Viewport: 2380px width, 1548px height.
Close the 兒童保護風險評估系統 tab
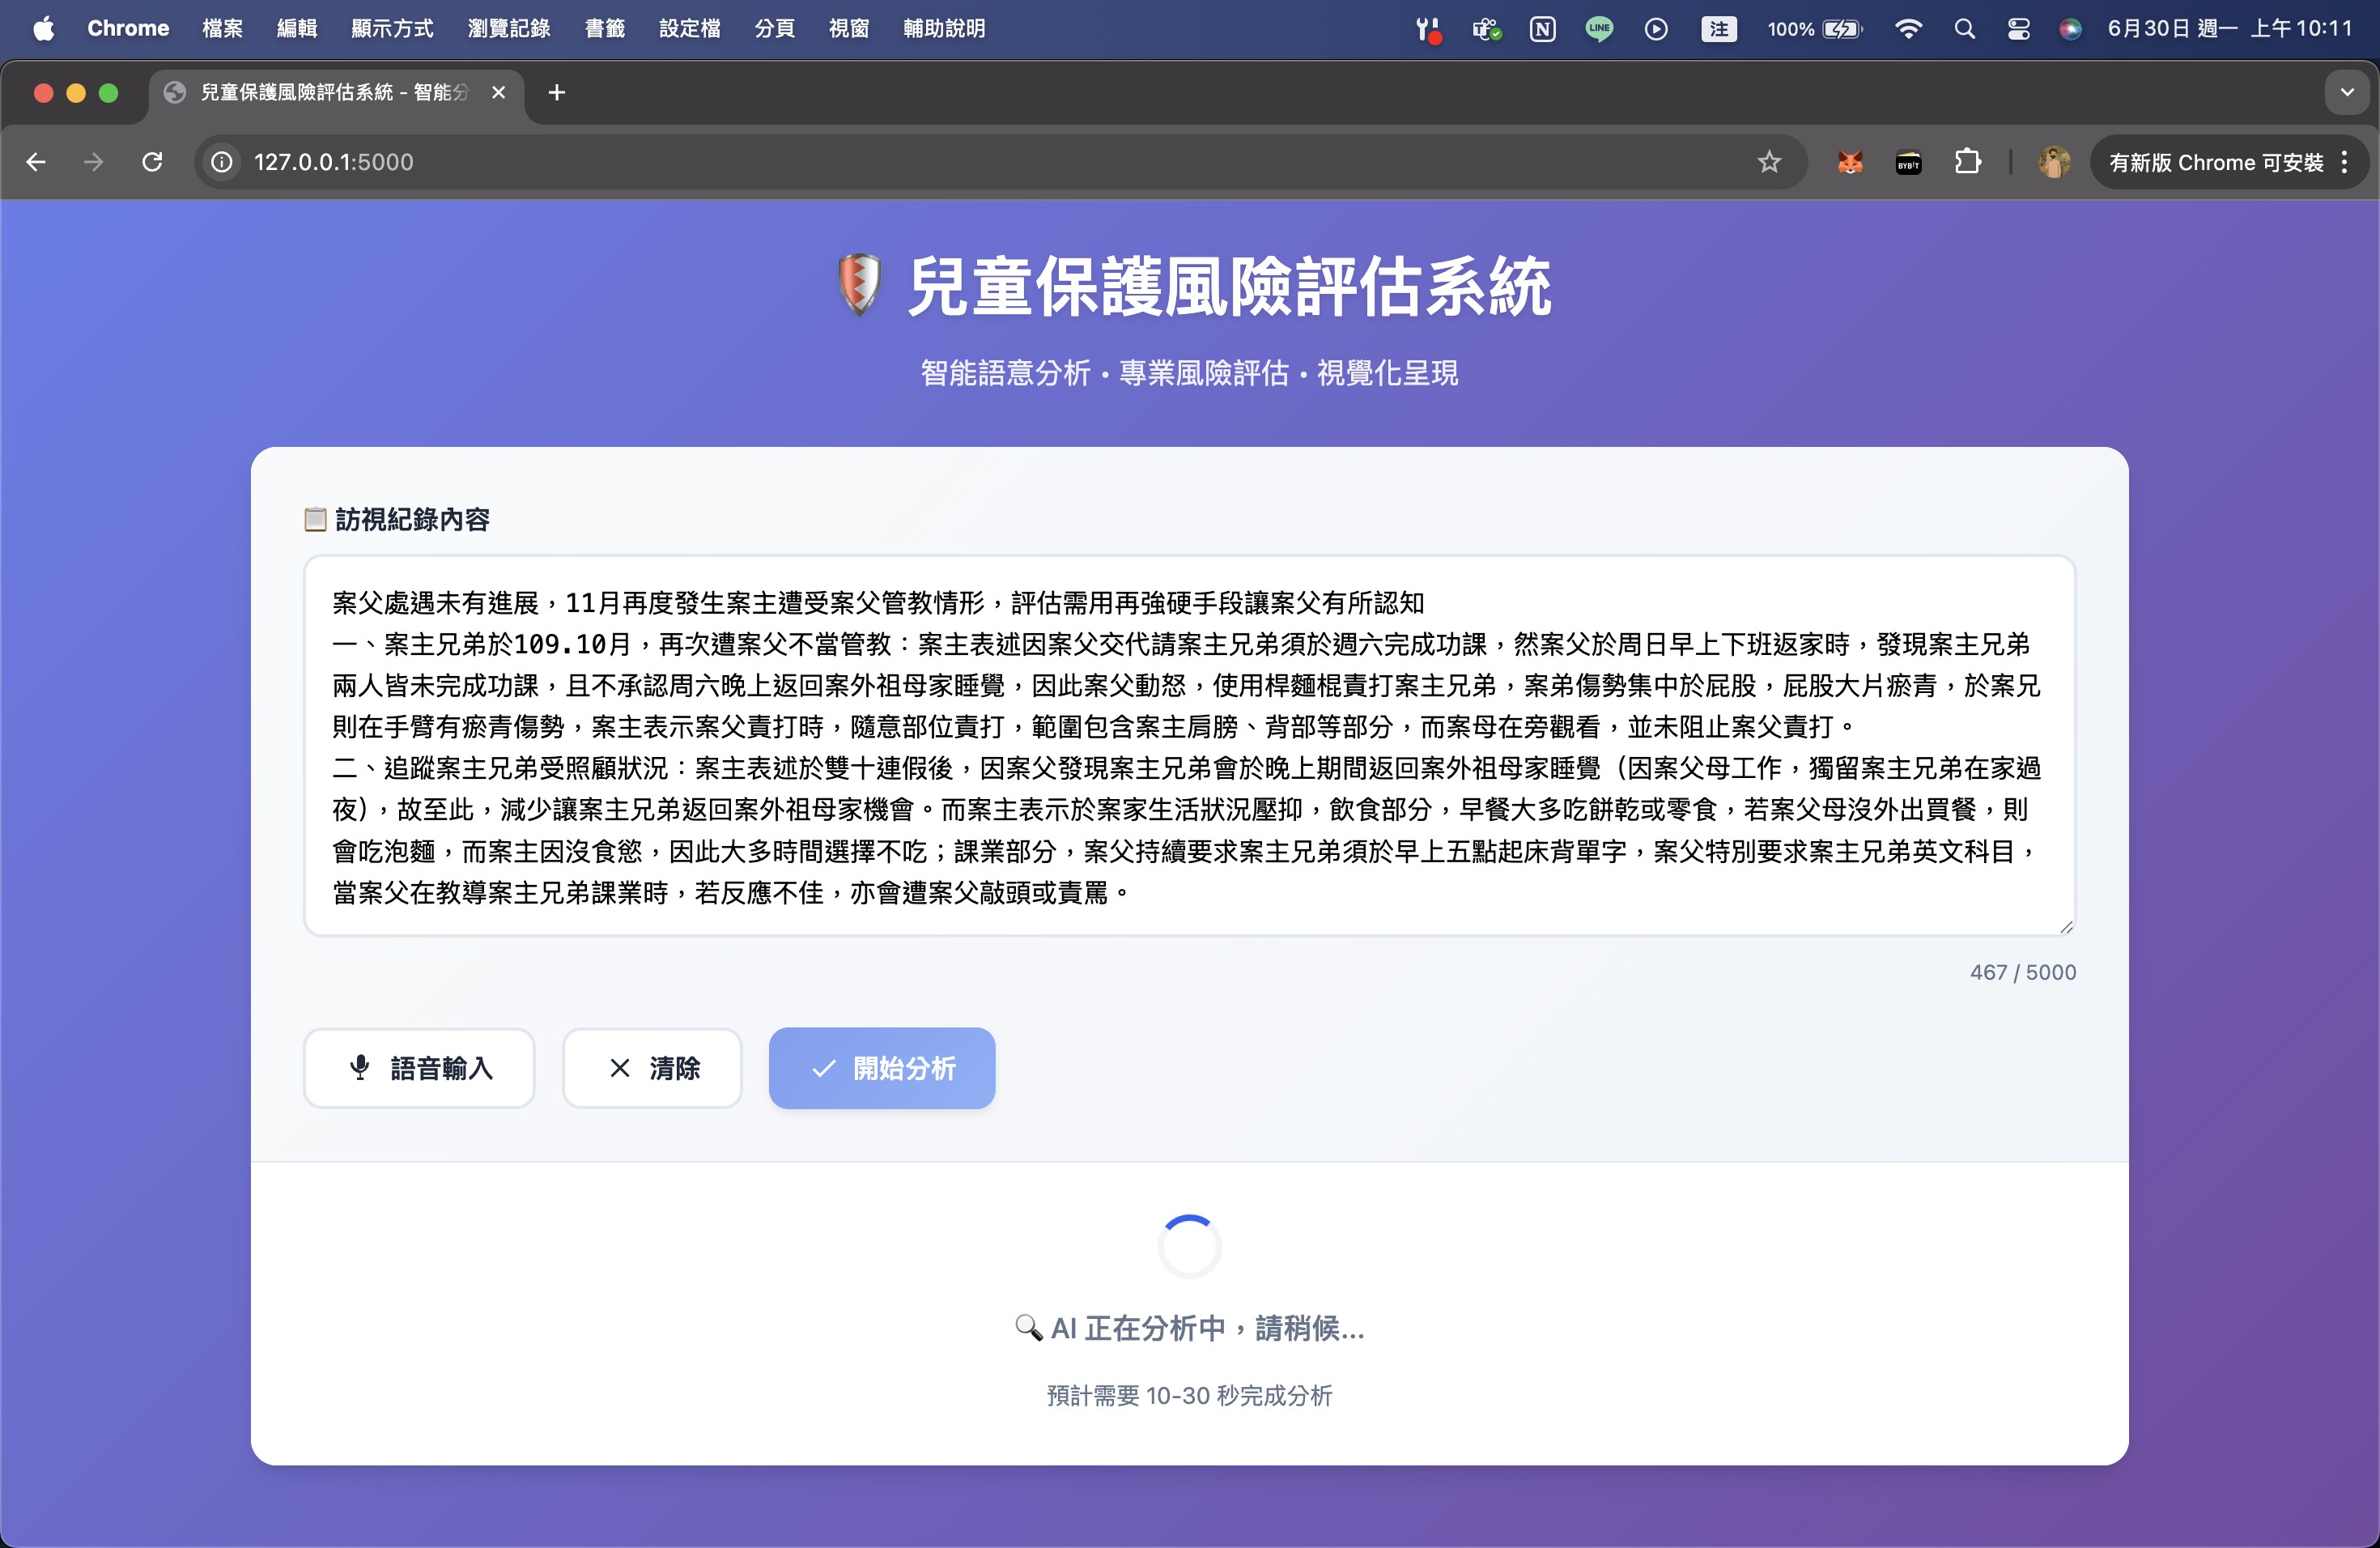click(499, 93)
